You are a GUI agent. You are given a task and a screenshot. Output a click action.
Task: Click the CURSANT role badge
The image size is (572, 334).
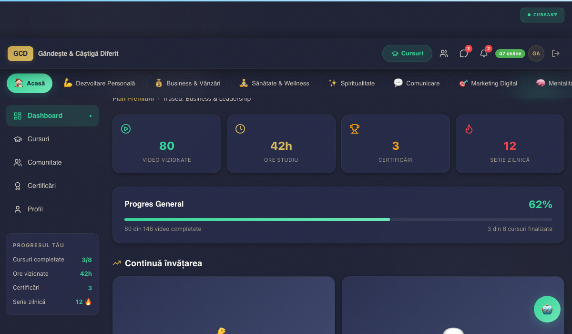[x=542, y=15]
